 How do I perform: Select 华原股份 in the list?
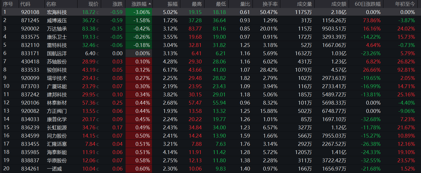click(x=57, y=160)
